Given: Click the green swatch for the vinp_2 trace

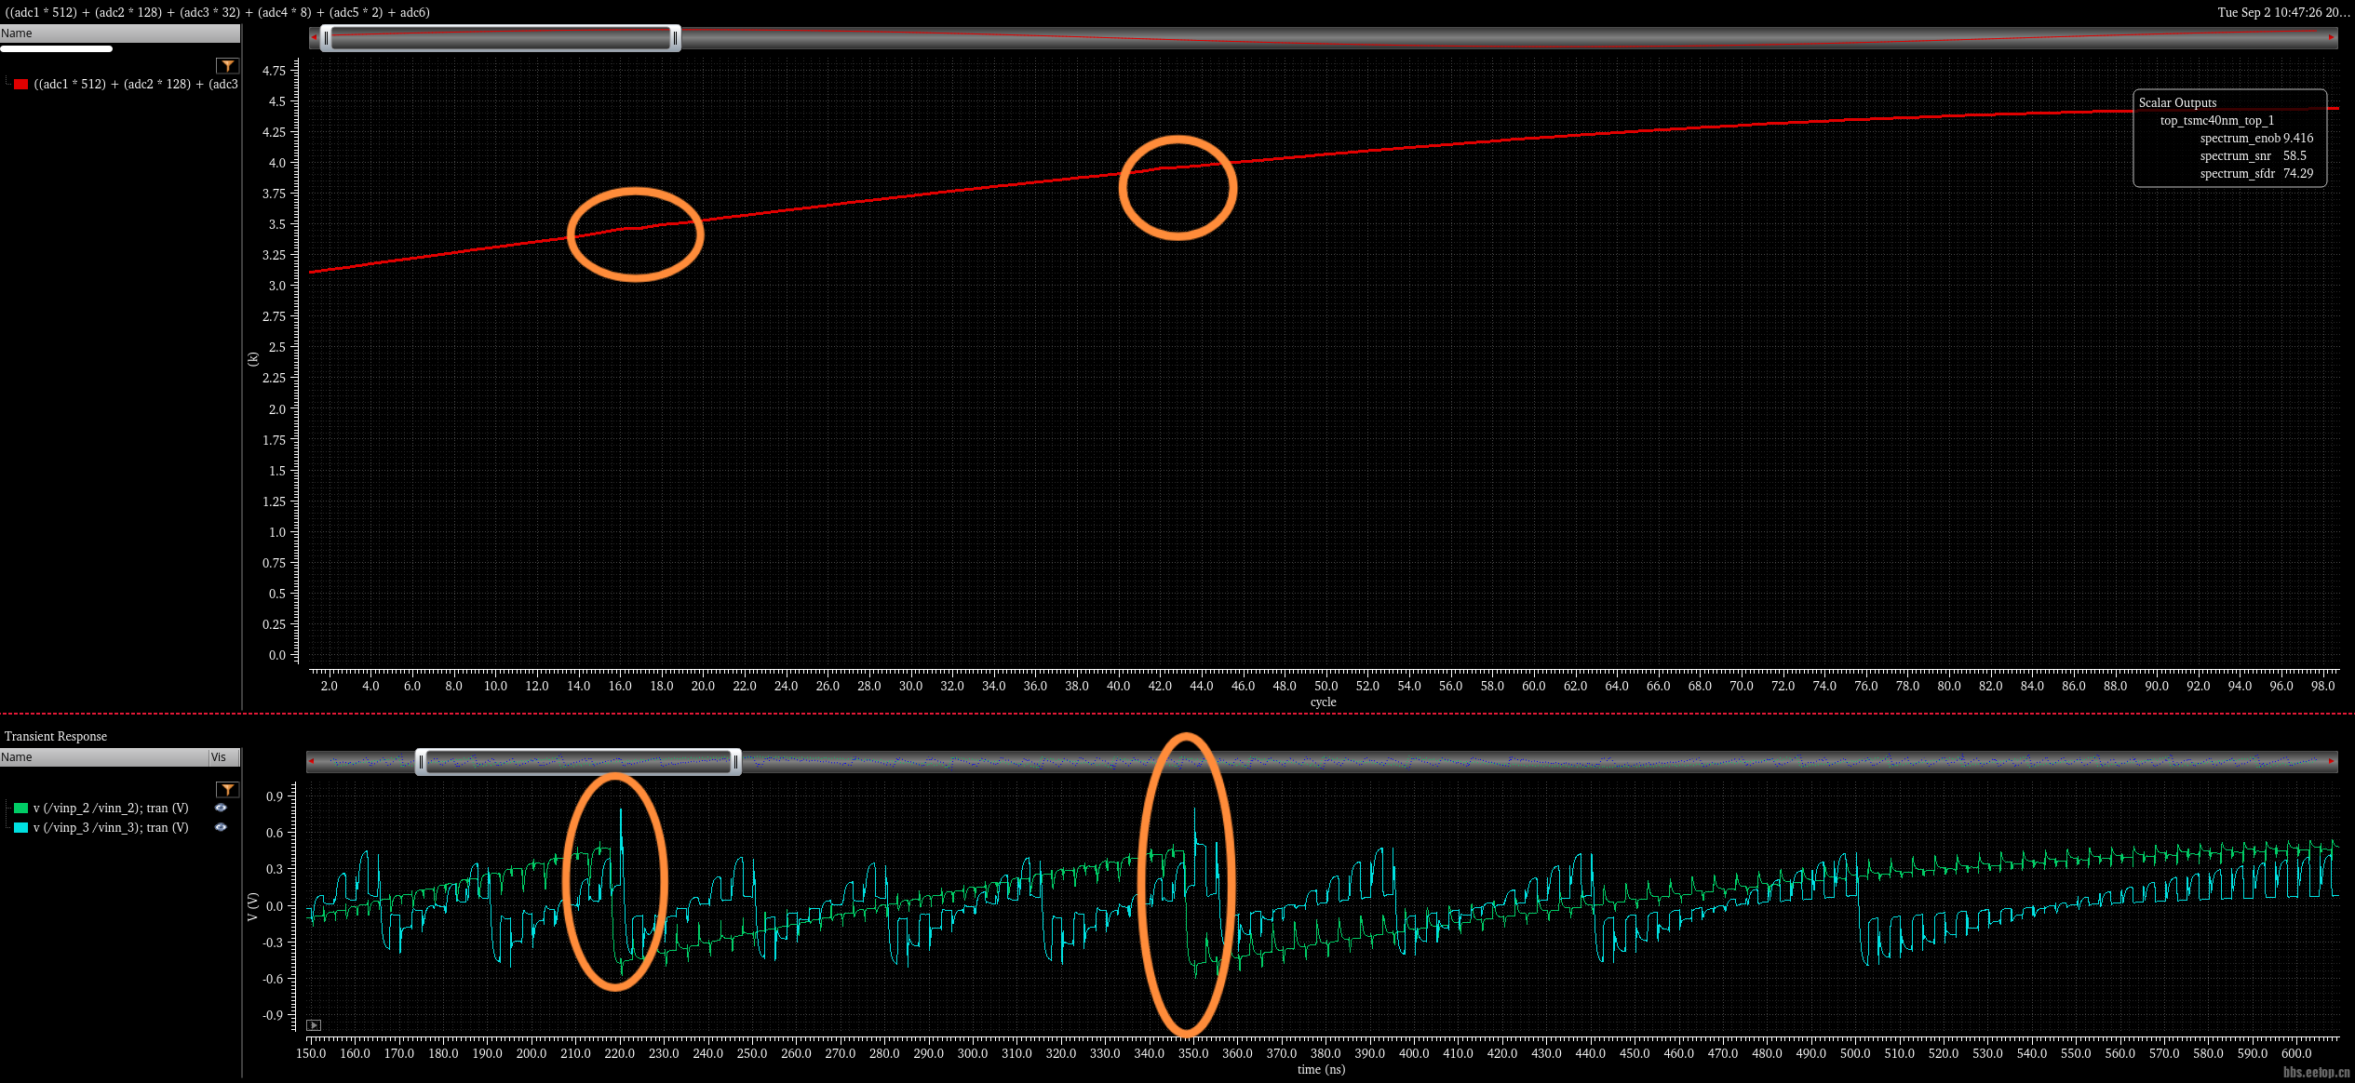Looking at the screenshot, I should [x=20, y=808].
